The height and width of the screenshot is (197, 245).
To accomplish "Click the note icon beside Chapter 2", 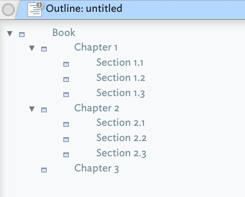I will pyautogui.click(x=44, y=110).
